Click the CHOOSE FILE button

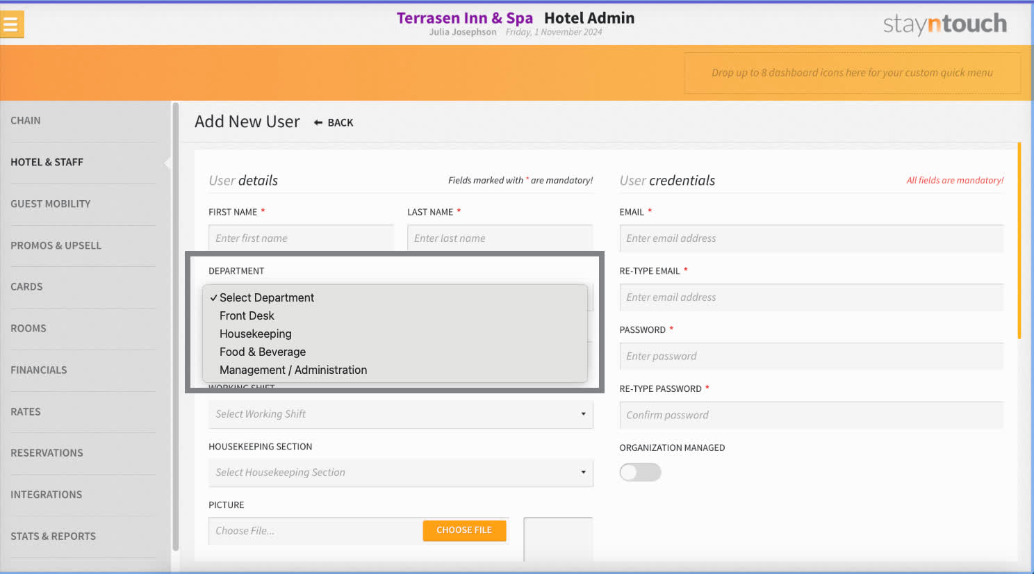click(x=464, y=530)
